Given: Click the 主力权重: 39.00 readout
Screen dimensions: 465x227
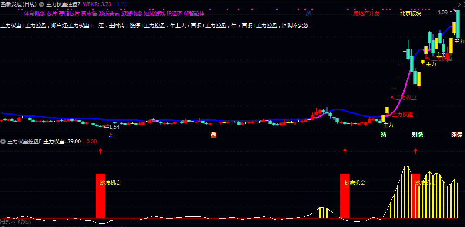Looking at the screenshot, I should click(62, 141).
